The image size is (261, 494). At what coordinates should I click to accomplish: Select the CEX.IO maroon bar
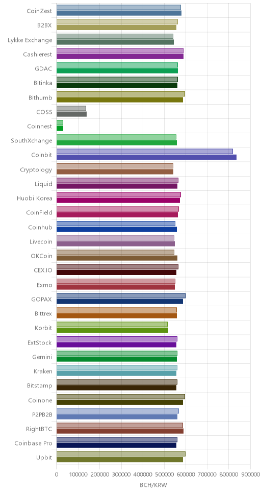117,273
